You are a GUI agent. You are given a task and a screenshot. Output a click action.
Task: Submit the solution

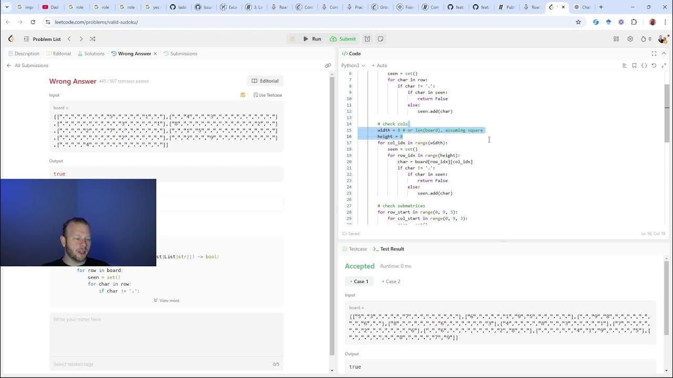point(343,39)
